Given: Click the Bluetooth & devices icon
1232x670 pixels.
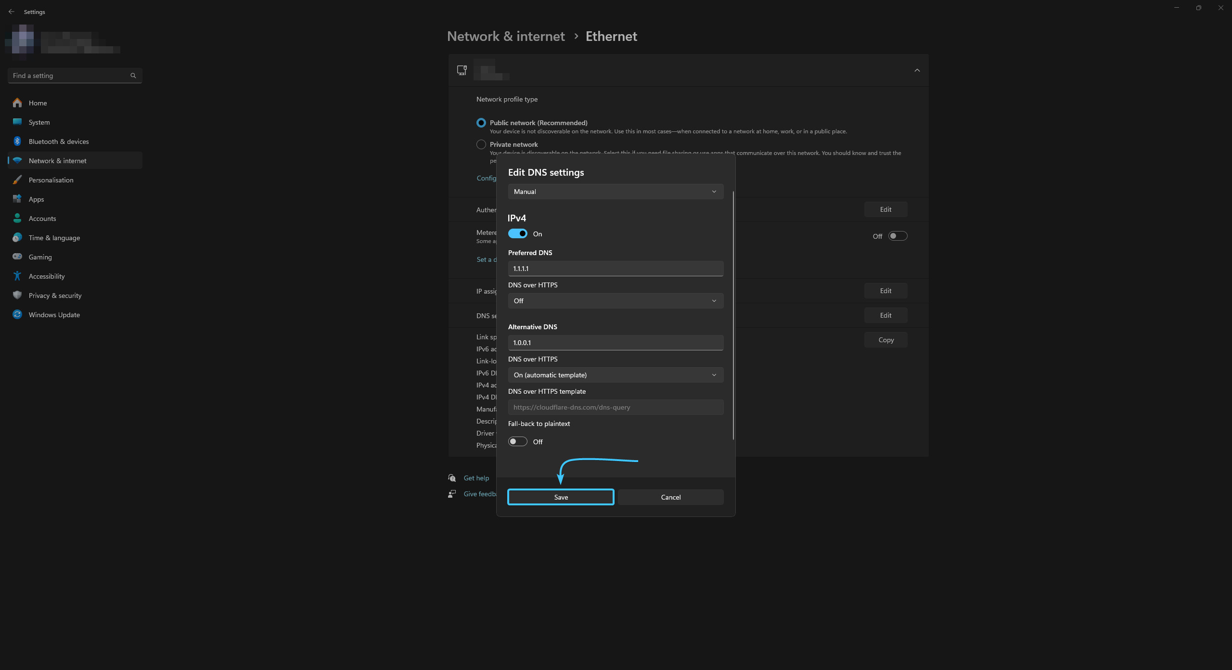Looking at the screenshot, I should pyautogui.click(x=17, y=141).
